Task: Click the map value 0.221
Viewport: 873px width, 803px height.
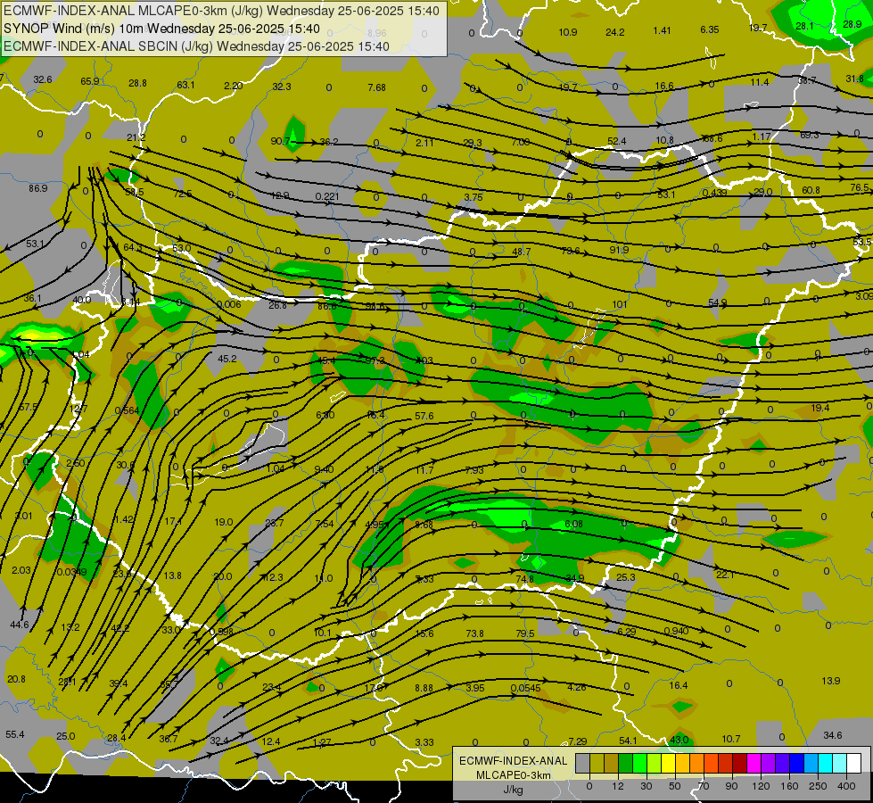Action: point(327,196)
